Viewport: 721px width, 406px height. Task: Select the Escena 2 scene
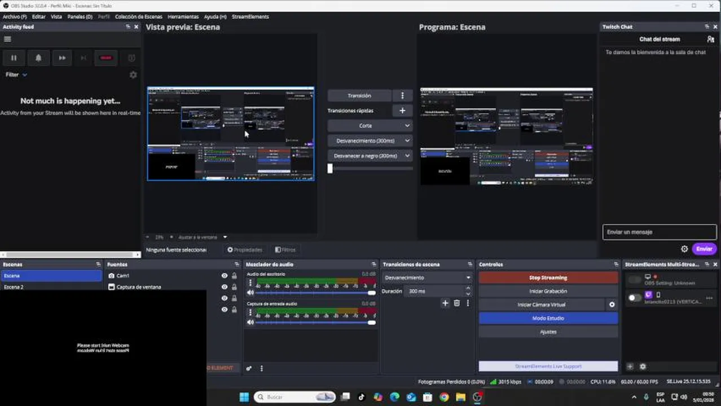[51, 287]
